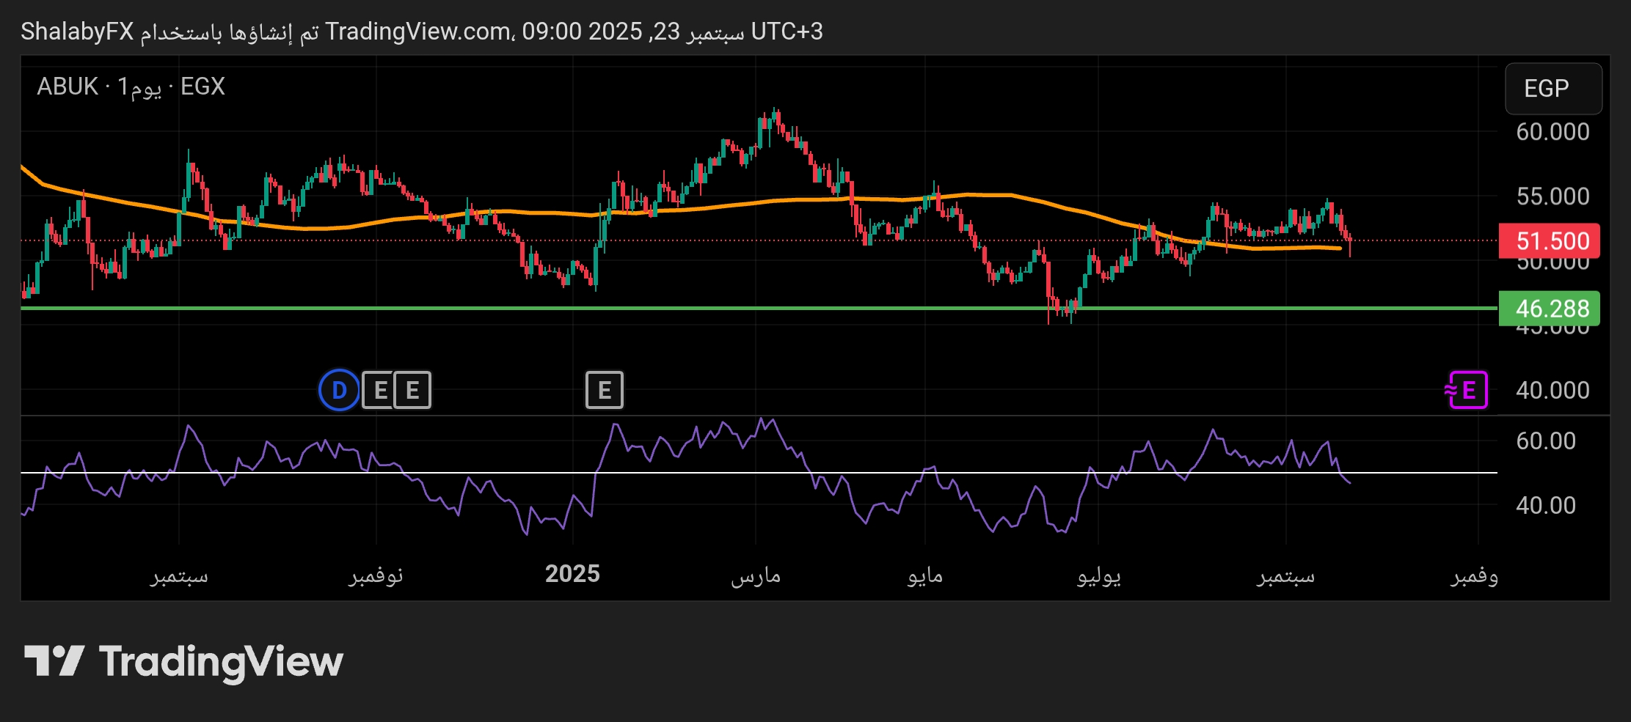Click the blue D dividend marker
The image size is (1631, 722).
click(x=339, y=390)
